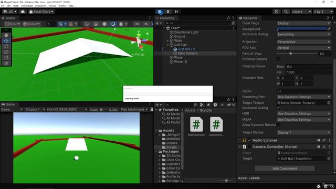The height and width of the screenshot is (189, 336).
Task: Toggle Allow Dynamic Resolution checkbox
Action: [x=278, y=125]
